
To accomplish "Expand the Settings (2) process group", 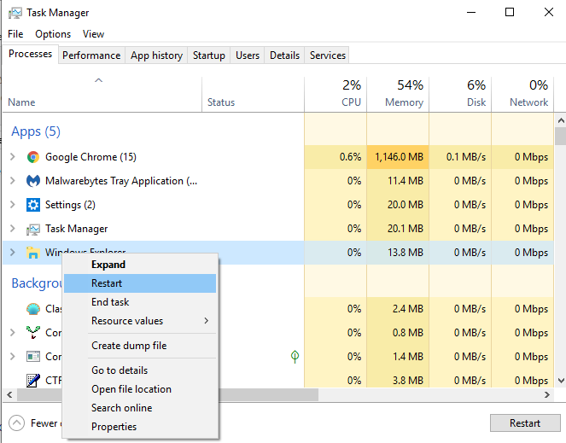I will click(13, 204).
